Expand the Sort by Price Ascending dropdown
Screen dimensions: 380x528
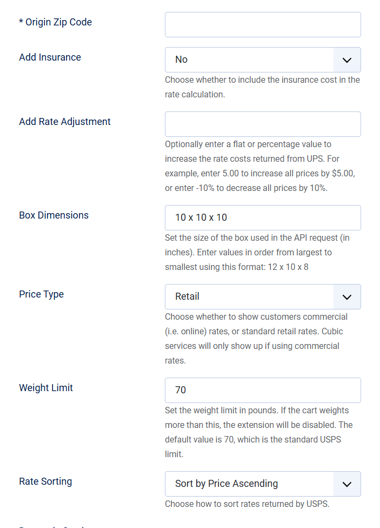[249, 484]
